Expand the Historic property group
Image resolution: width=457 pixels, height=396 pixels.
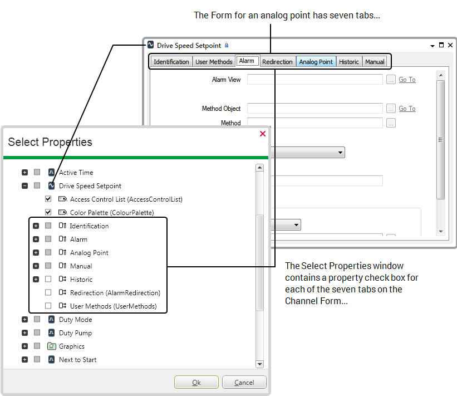(x=36, y=280)
